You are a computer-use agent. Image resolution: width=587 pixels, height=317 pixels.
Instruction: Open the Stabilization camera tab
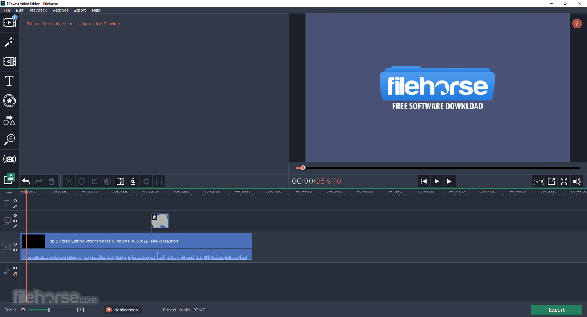pos(9,159)
